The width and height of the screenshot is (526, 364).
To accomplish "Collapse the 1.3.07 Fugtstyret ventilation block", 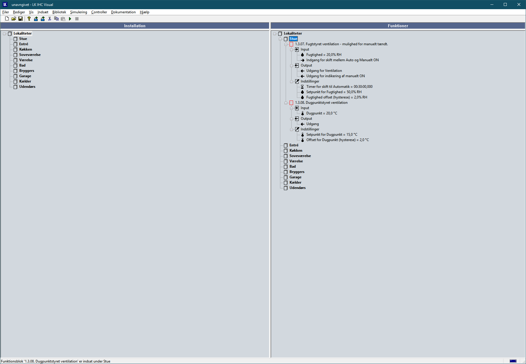I will point(286,44).
